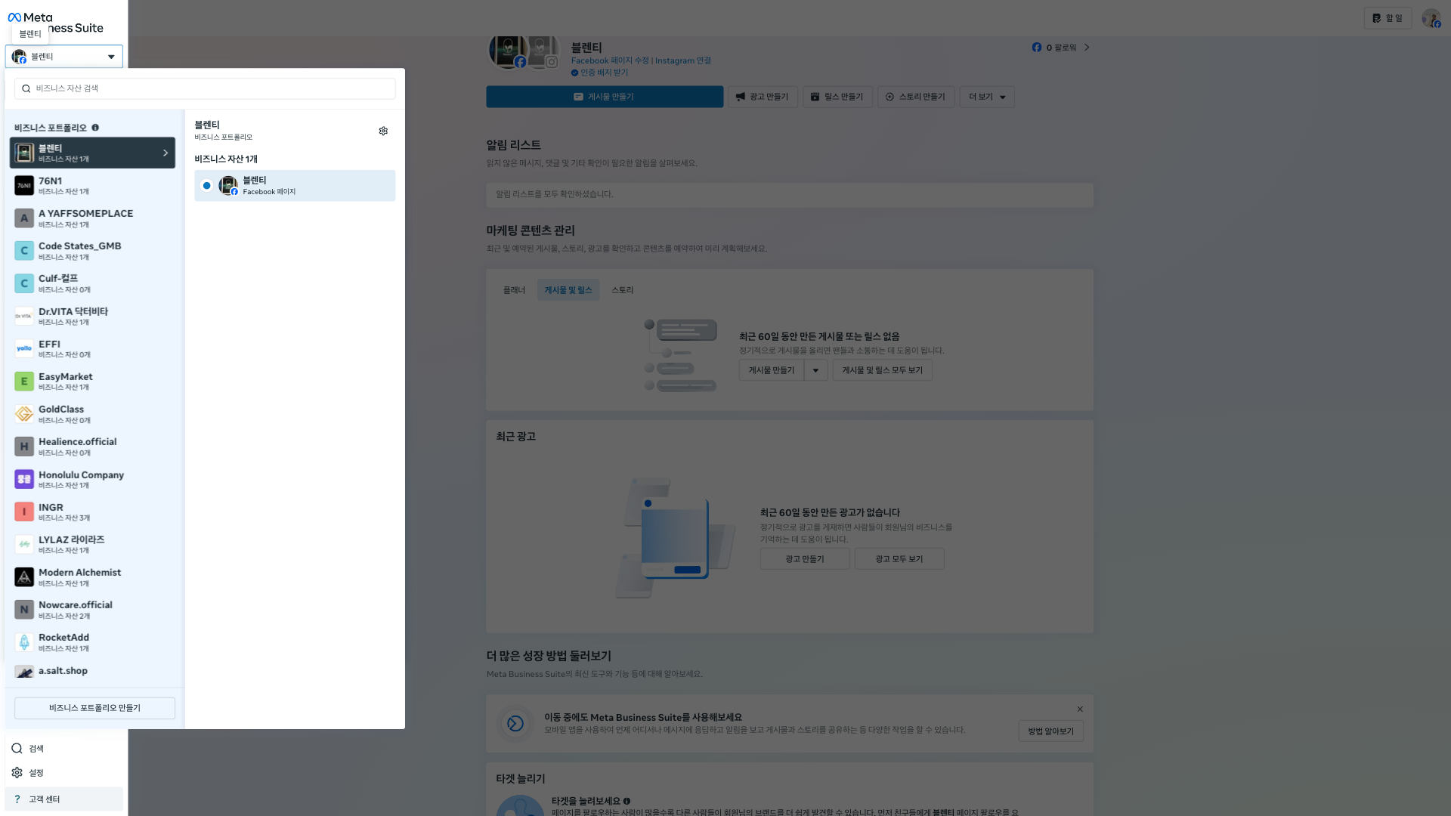Screen dimensions: 1451x816
Task: Click the Facebook page avatar in header
Action: (x=507, y=50)
